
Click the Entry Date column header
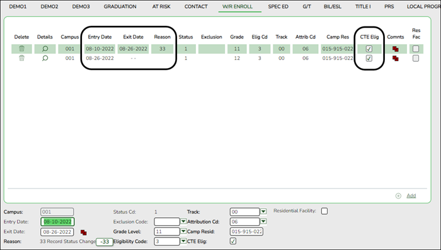click(x=100, y=37)
